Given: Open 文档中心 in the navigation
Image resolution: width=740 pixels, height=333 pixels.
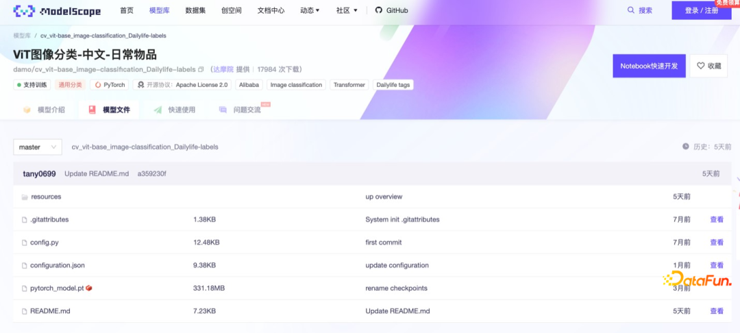Looking at the screenshot, I should click(x=271, y=10).
